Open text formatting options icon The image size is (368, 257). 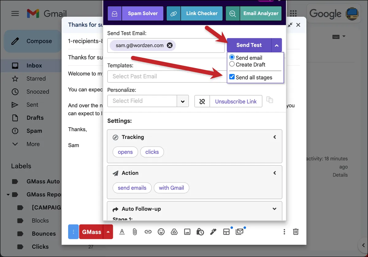[x=122, y=232]
